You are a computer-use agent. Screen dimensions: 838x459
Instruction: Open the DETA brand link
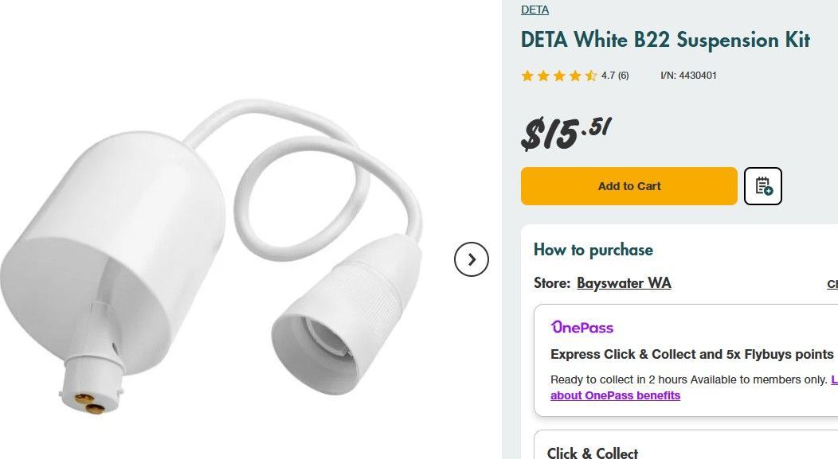click(535, 10)
